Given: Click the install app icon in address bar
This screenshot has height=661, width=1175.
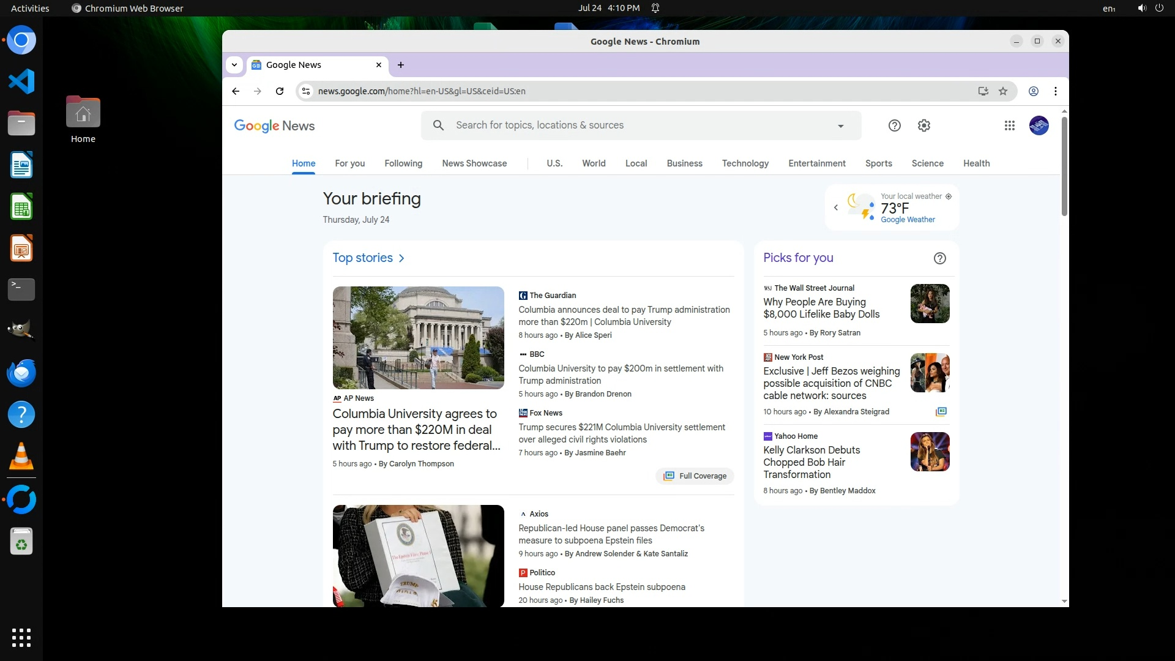Looking at the screenshot, I should 983,91.
